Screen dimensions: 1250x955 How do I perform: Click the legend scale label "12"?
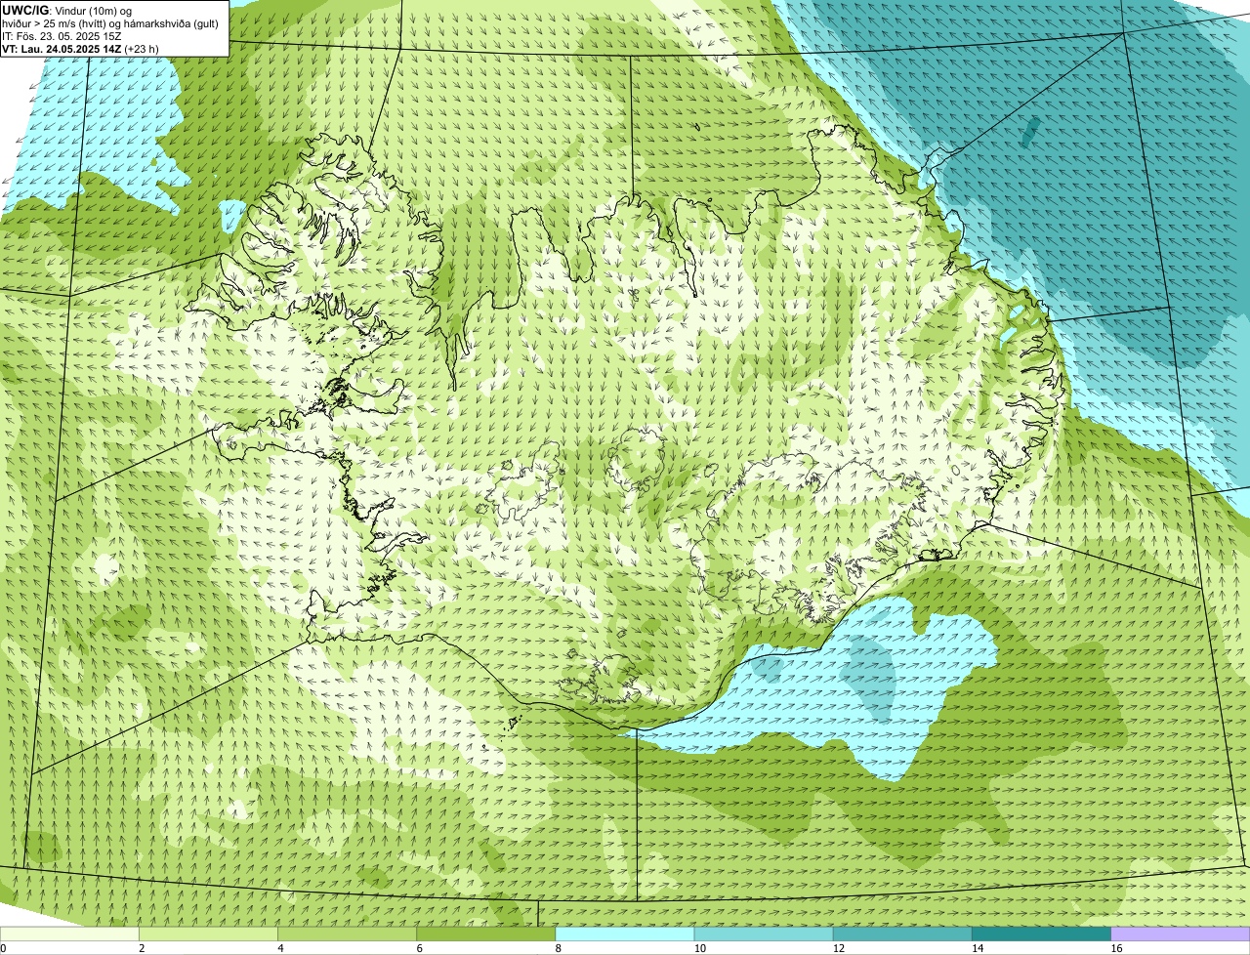pyautogui.click(x=839, y=948)
